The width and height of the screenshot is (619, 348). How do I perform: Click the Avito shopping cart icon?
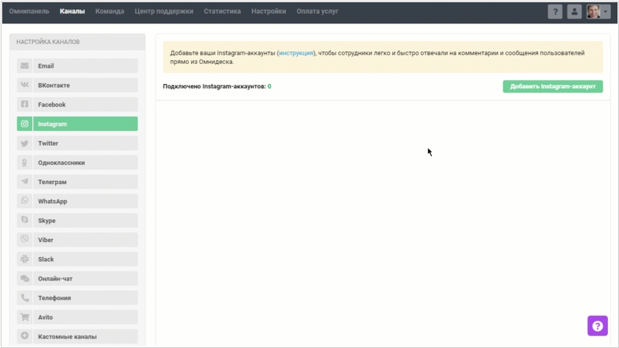24,317
